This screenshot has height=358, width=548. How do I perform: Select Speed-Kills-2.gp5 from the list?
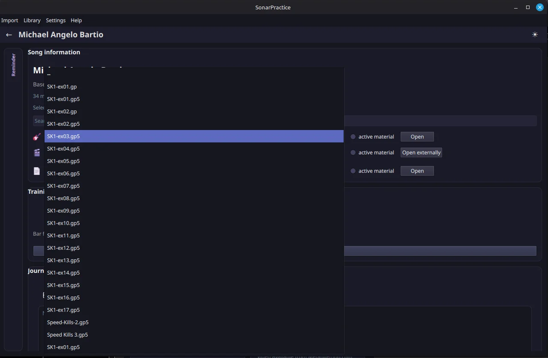coord(194,322)
